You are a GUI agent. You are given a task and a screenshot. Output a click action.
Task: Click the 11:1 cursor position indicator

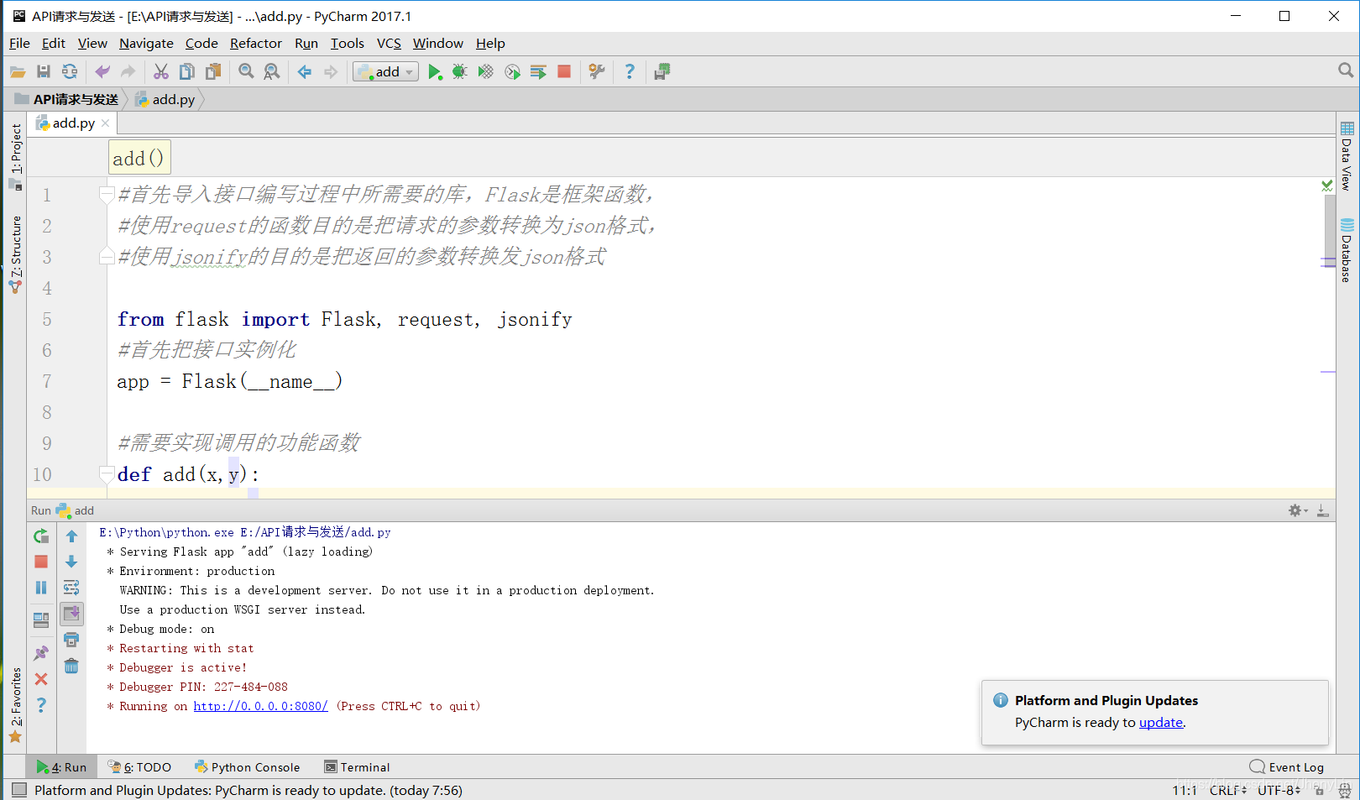(x=1185, y=790)
